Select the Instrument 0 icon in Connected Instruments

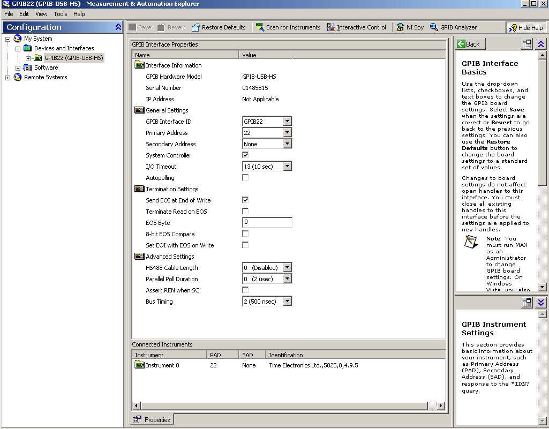140,365
